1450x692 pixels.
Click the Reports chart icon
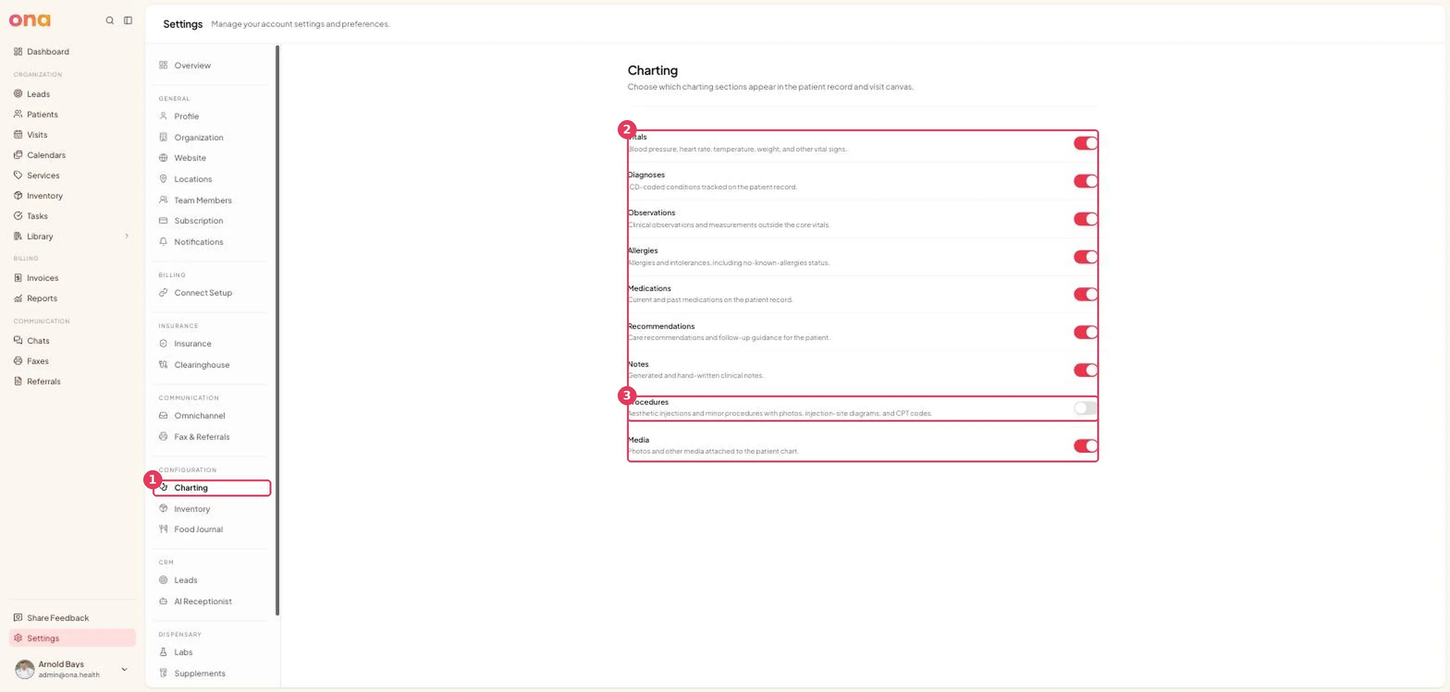18,298
